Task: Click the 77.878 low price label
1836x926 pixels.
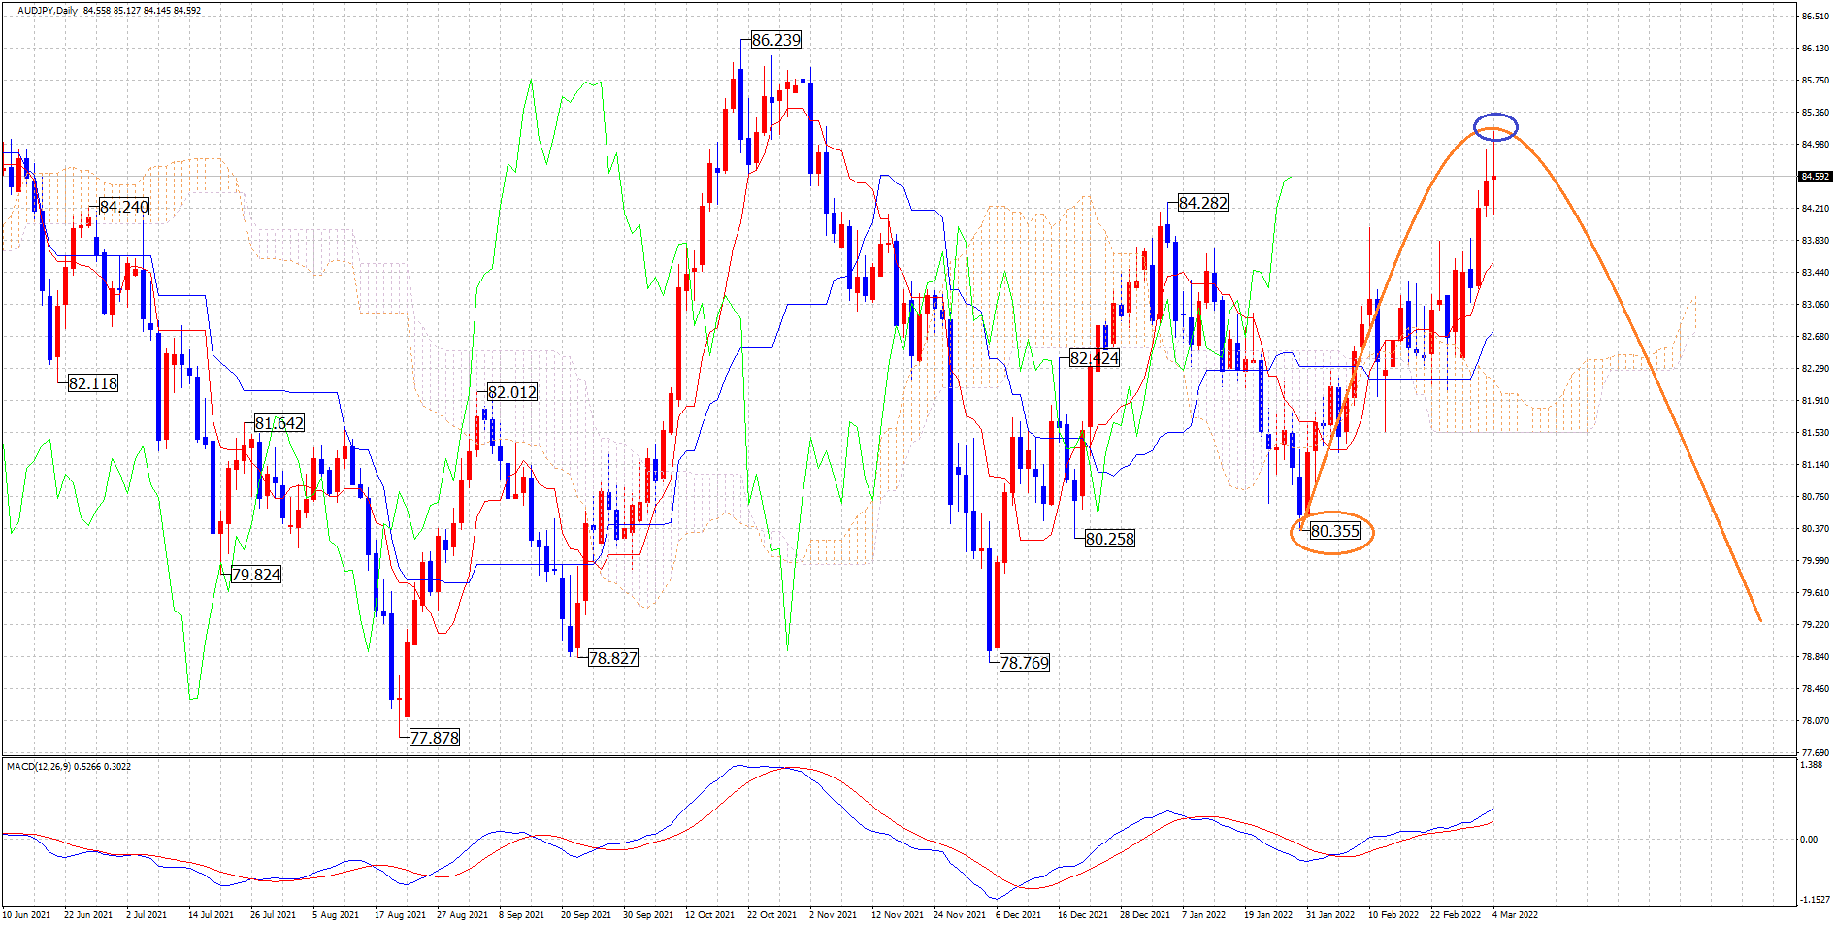Action: 434,738
